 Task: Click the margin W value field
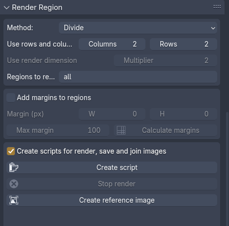[112, 114]
